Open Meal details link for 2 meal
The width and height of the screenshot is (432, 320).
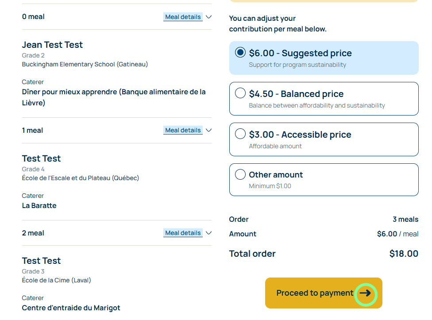click(183, 233)
